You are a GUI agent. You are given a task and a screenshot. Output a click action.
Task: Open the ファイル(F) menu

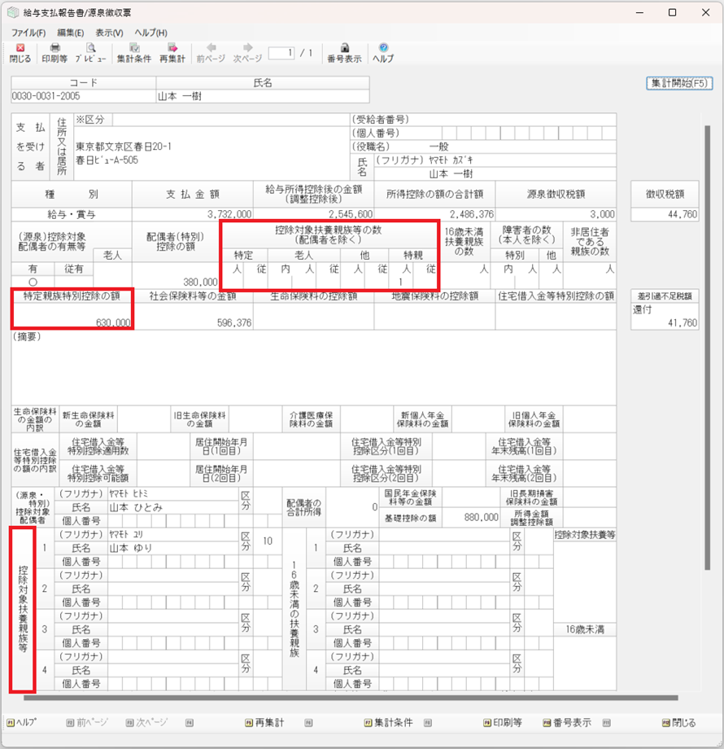coord(28,33)
